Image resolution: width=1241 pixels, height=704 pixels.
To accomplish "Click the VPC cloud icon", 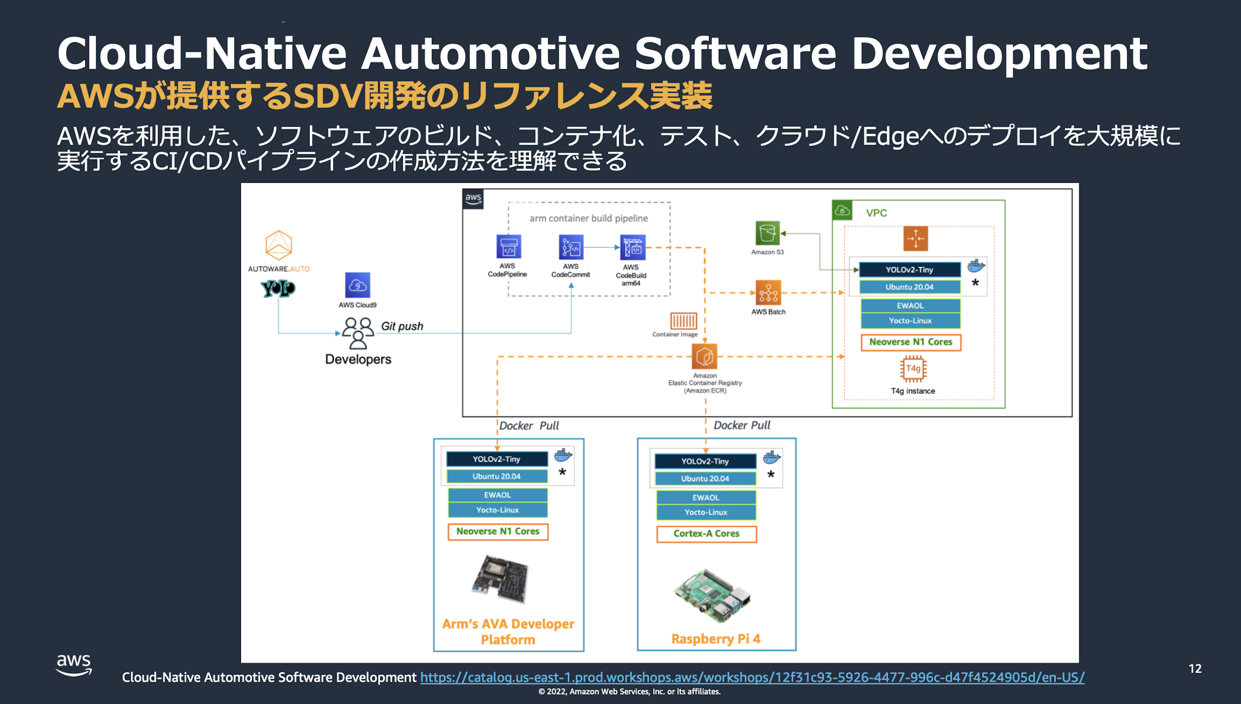I will [842, 210].
